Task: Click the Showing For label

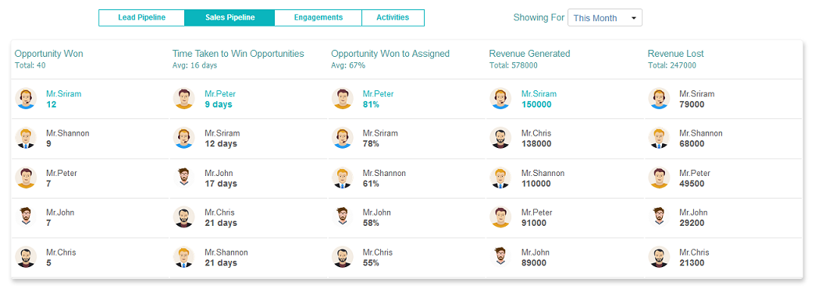Action: [x=539, y=18]
